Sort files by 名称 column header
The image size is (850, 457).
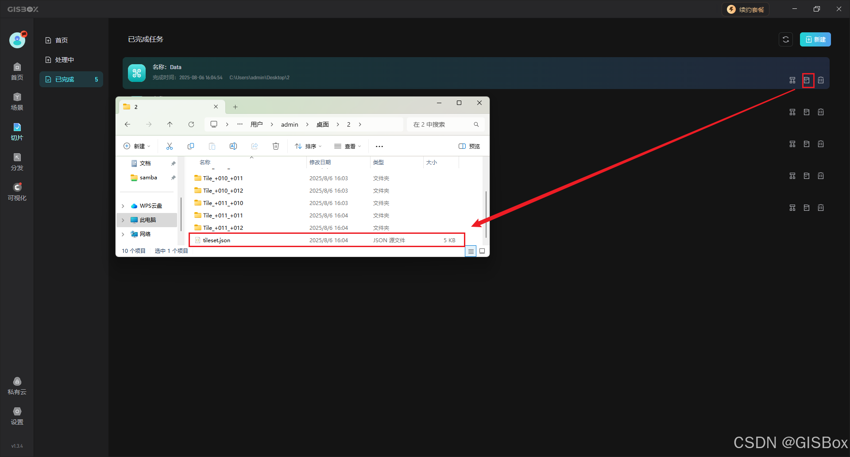point(251,163)
